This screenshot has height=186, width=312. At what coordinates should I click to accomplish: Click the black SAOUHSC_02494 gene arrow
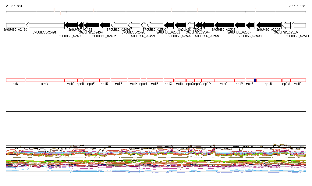click(x=91, y=25)
